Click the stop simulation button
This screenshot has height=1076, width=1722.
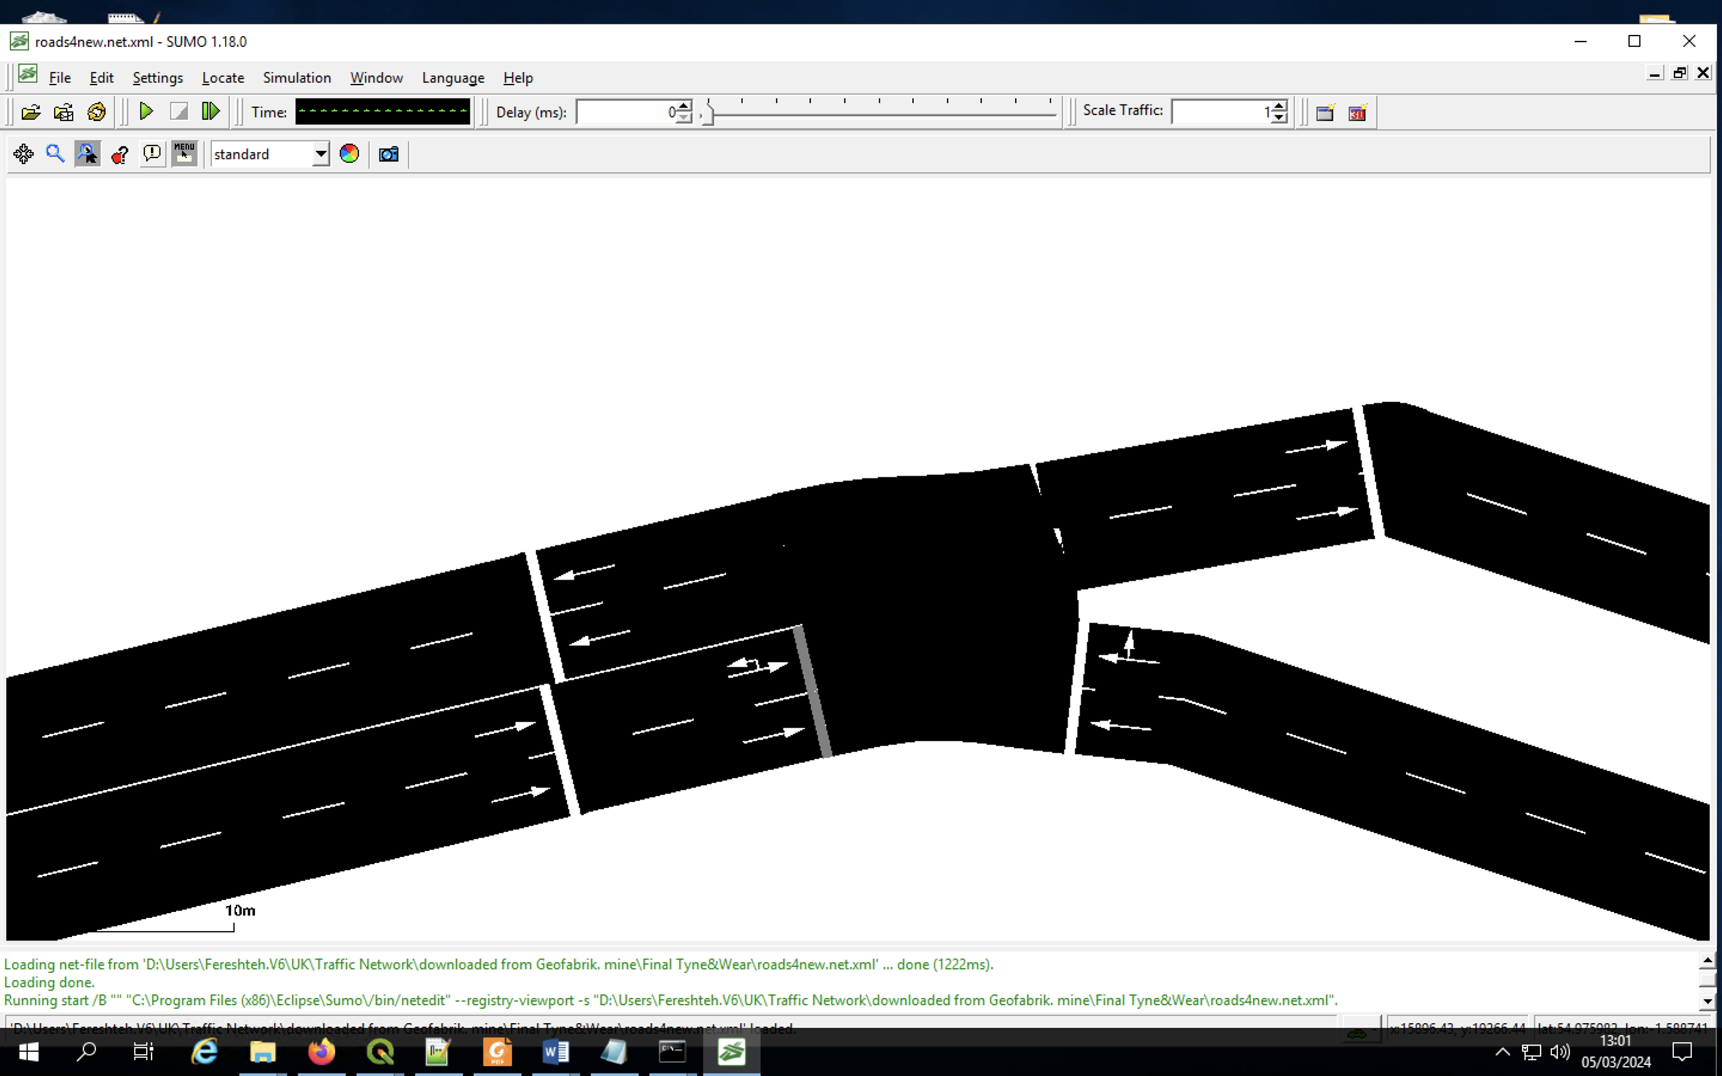[179, 112]
